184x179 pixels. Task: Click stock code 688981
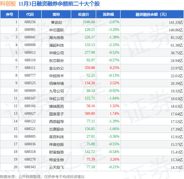30,30
